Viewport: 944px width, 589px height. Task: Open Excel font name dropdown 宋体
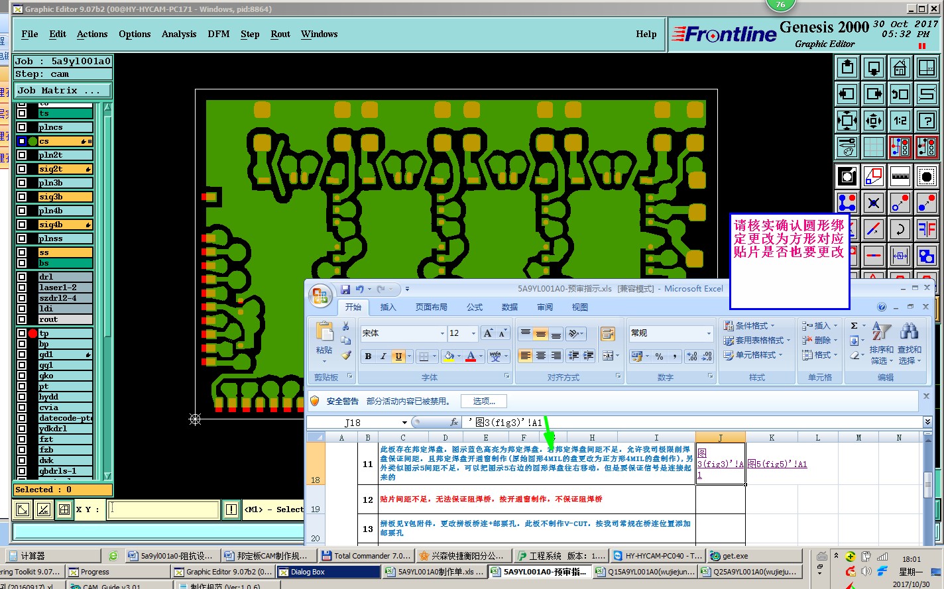442,333
